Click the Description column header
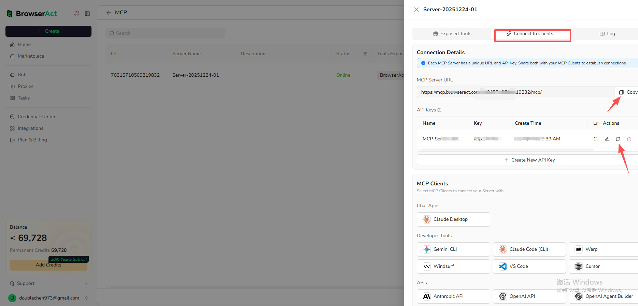The image size is (638, 306). coord(253,54)
